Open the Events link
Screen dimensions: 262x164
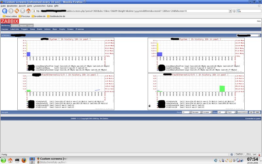[40, 29]
